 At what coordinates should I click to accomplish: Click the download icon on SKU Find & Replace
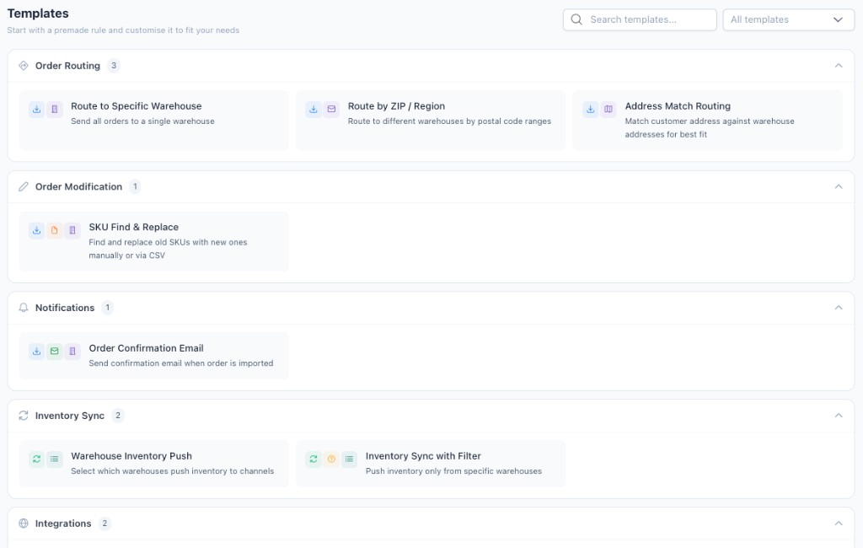point(36,230)
